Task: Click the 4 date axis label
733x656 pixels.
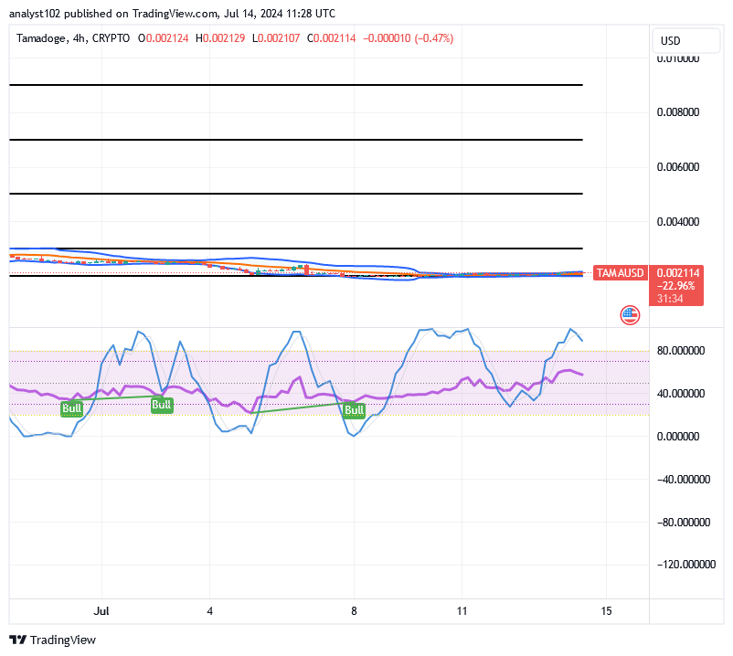Action: [x=210, y=611]
